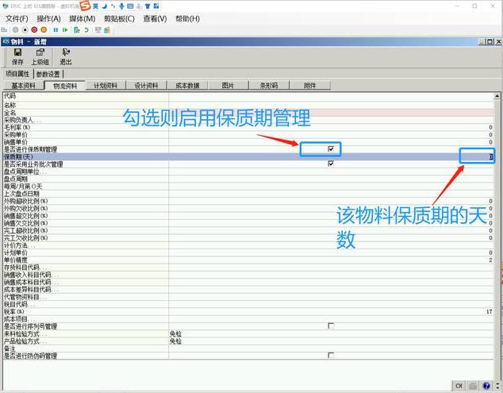Click the green Reset play icon

65,30
